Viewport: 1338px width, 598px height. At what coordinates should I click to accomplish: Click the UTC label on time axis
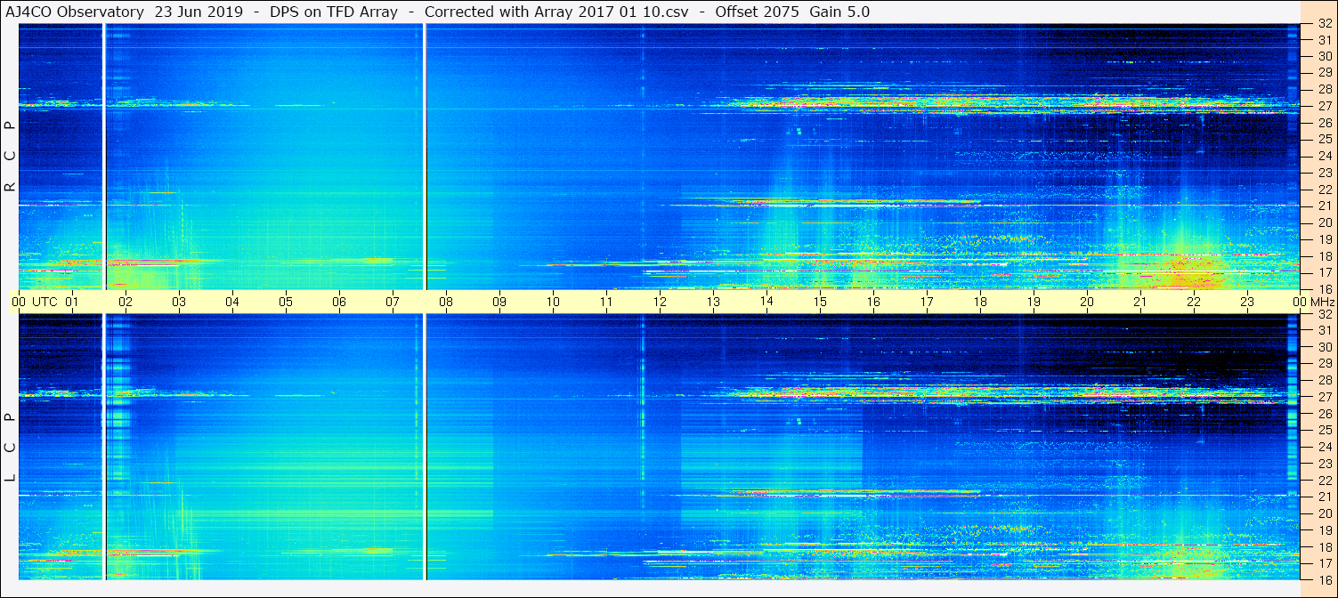[45, 302]
